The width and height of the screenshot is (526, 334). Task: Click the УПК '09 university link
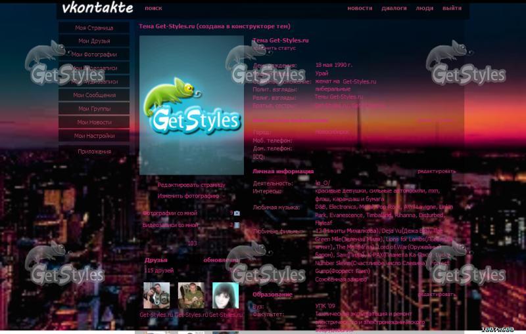coord(325,306)
